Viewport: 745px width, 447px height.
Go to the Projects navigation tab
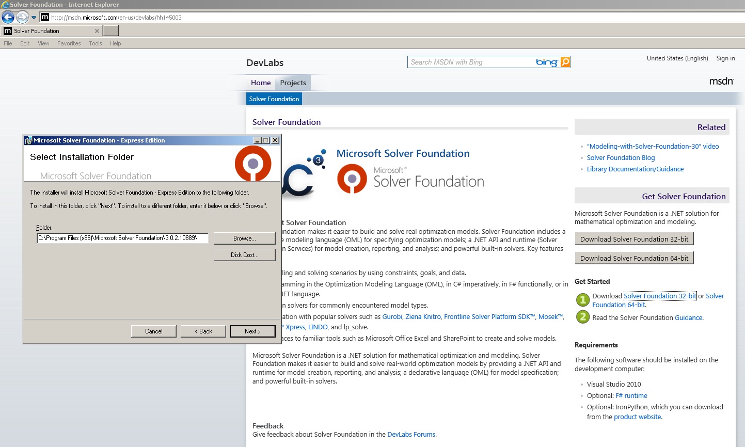tap(293, 83)
